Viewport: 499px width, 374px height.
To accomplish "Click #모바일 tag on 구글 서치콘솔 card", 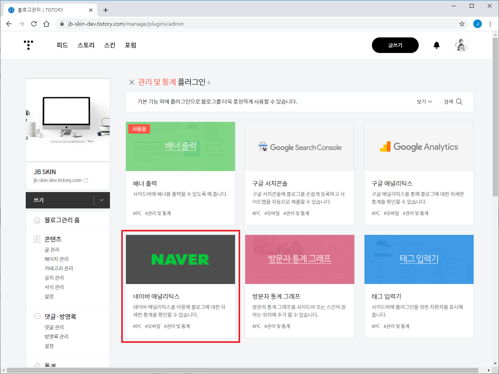I will point(272,213).
